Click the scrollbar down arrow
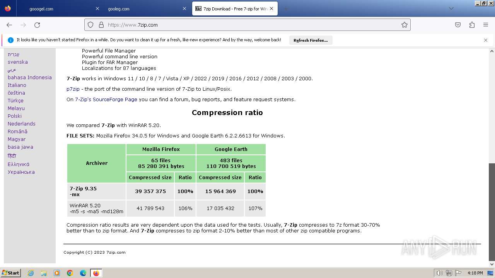 (492, 264)
